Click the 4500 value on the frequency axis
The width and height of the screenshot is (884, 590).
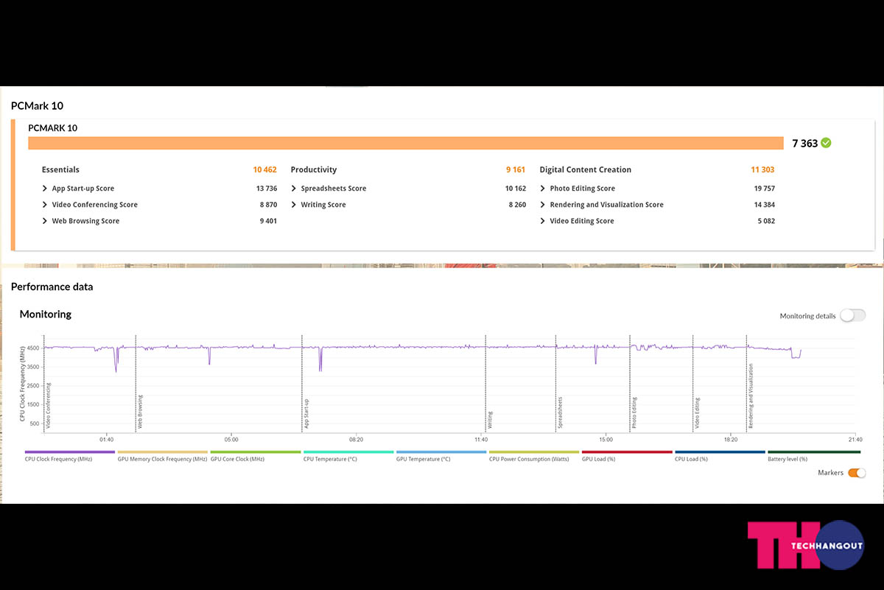point(34,348)
